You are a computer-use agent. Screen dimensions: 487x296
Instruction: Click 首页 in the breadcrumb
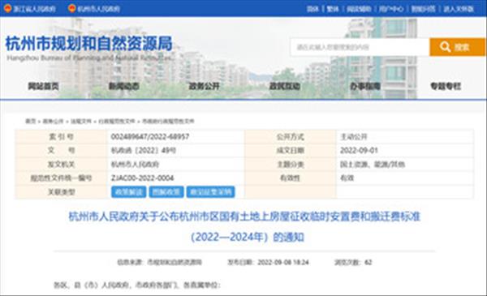pos(31,121)
